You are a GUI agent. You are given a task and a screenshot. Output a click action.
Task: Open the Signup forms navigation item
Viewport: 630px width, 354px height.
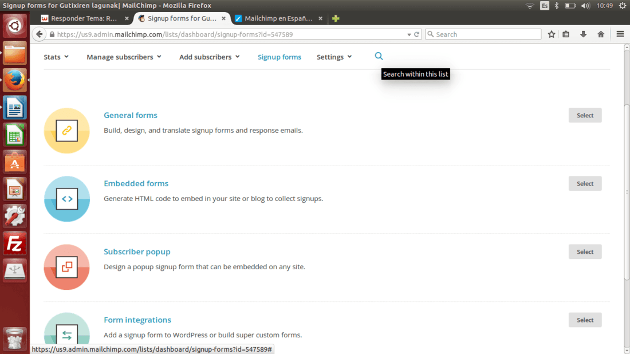[279, 57]
